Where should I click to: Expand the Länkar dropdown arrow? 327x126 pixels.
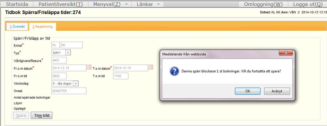(x=158, y=4)
